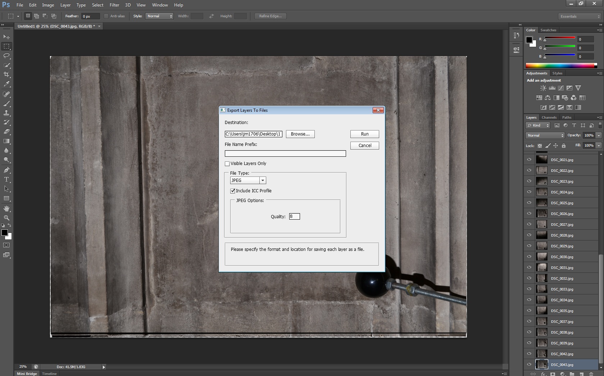This screenshot has width=604, height=376.
Task: Select the Hand tool
Action: pos(6,208)
